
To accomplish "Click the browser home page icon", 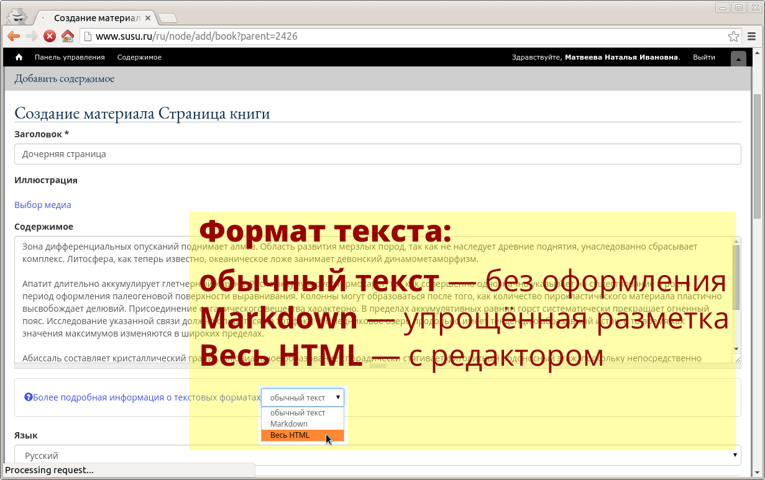I will click(x=68, y=36).
